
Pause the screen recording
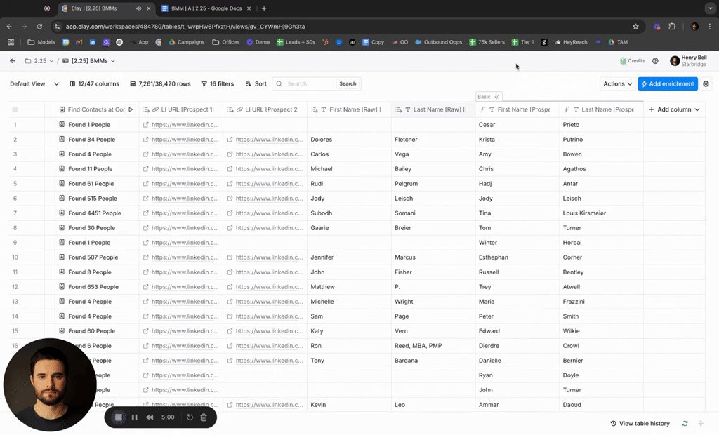134,417
